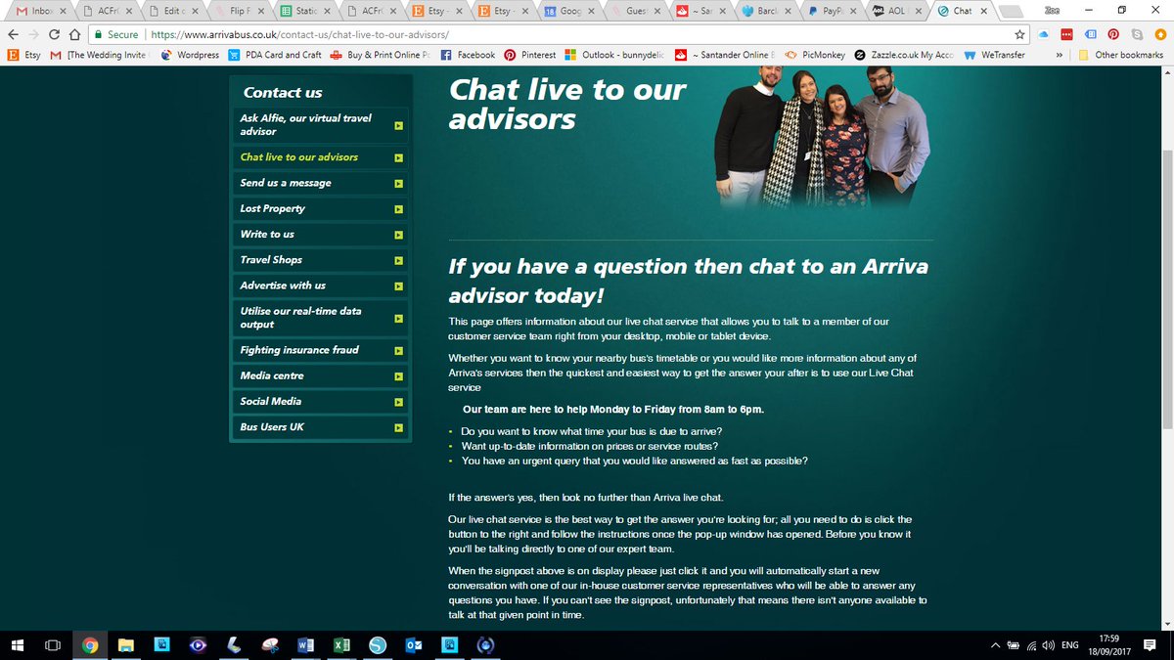
Task: Click the Pinterest extension icon in toolbar
Action: tap(1113, 34)
